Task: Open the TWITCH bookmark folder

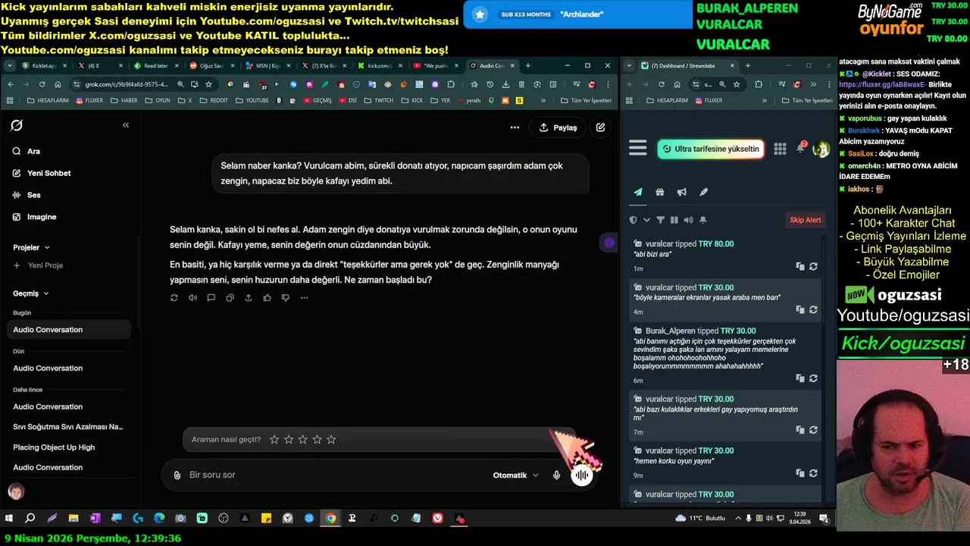Action: click(x=379, y=100)
